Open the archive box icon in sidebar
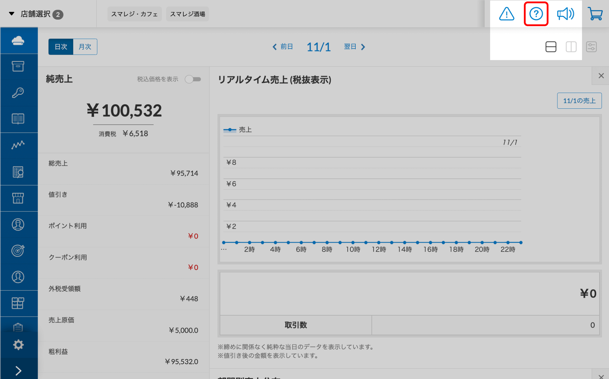This screenshot has height=379, width=609. (x=18, y=67)
